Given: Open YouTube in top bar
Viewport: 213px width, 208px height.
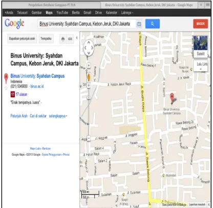Looking at the screenshot, I should point(62,12).
